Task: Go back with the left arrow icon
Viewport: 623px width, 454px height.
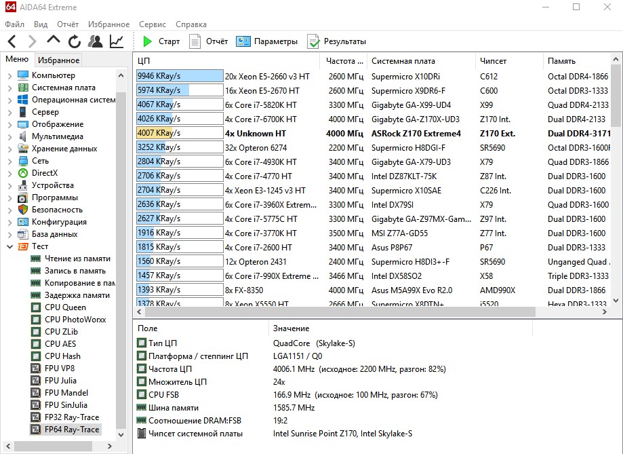Action: point(12,41)
